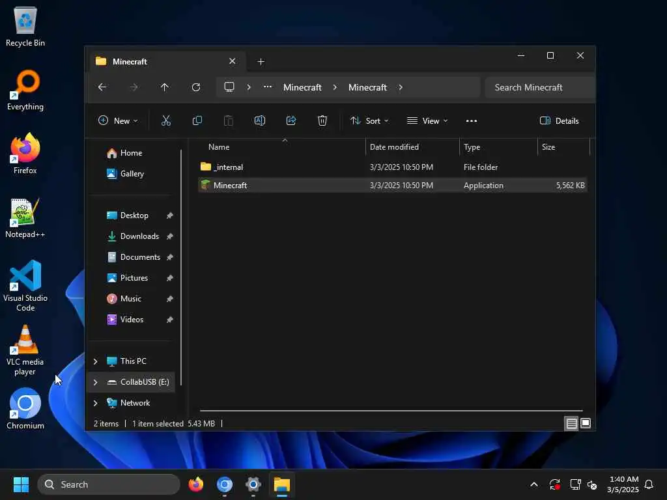Click the PC monitor icon in address bar
Viewport: 667px width, 500px height.
(x=229, y=87)
